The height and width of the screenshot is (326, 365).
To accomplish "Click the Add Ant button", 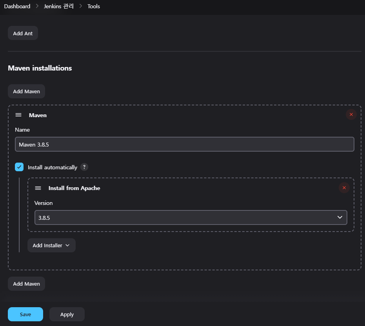I will click(23, 33).
